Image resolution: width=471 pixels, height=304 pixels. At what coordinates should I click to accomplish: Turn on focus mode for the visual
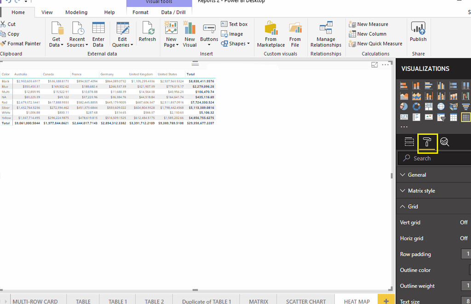(374, 65)
